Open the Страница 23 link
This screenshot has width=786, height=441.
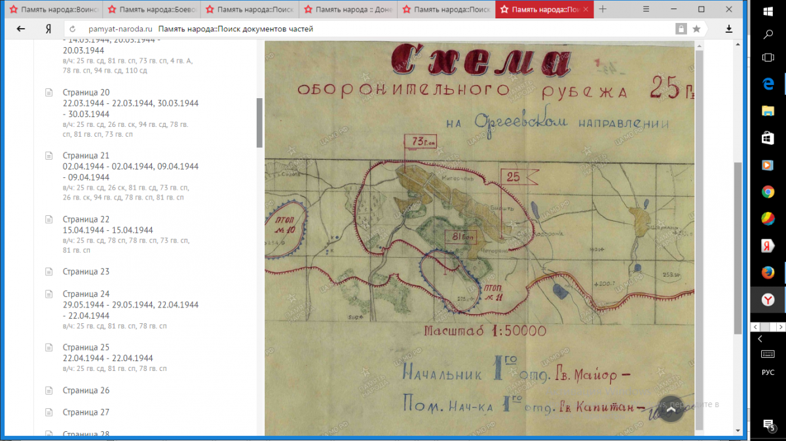[86, 272]
